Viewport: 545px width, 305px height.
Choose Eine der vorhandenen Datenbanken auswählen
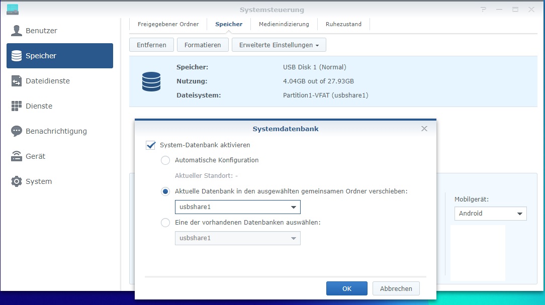[x=165, y=223]
